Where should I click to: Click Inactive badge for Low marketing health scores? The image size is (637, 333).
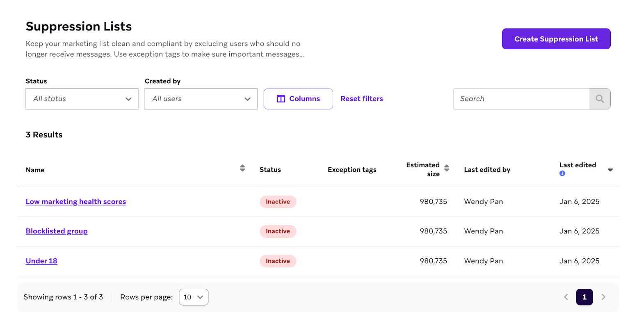tap(278, 202)
